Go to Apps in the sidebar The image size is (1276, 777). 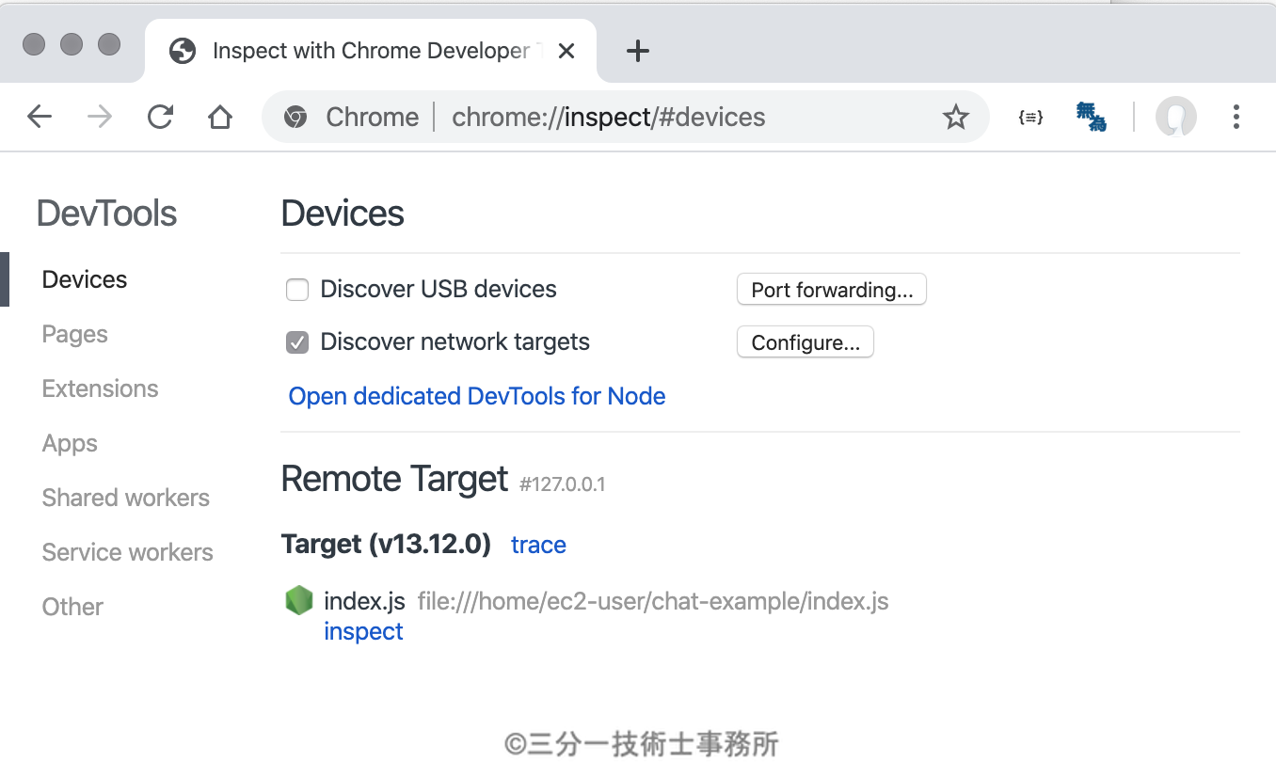[70, 443]
